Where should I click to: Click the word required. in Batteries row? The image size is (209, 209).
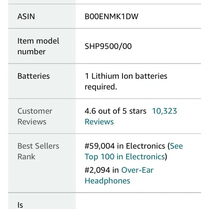[x=101, y=87]
